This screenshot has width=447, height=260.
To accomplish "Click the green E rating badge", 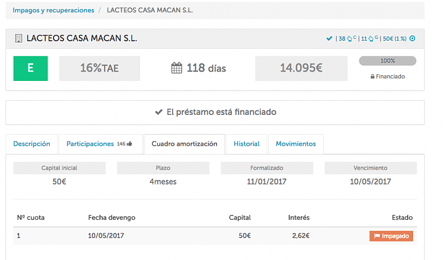I will click(x=30, y=68).
